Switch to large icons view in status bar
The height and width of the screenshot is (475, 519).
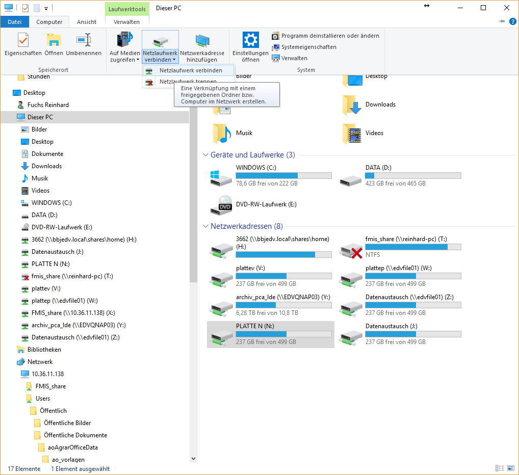(510, 468)
